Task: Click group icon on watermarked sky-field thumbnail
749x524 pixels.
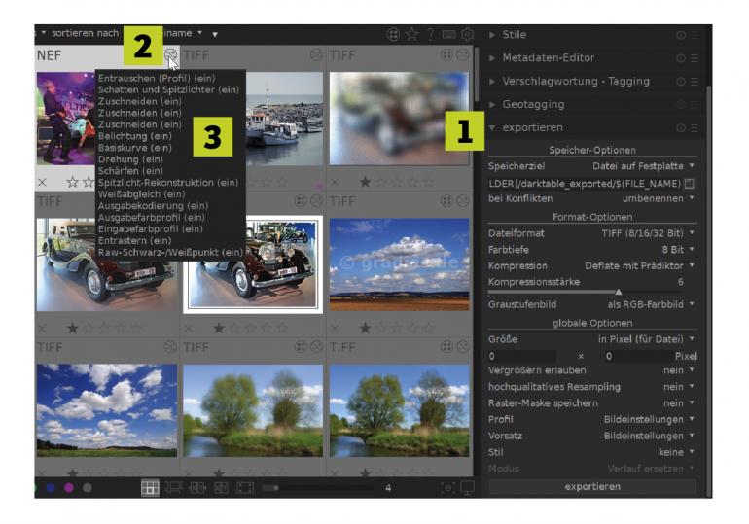Action: [x=446, y=201]
